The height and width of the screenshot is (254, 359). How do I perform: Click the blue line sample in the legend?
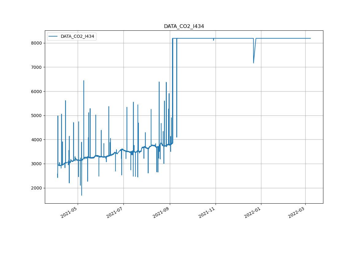[x=53, y=37]
